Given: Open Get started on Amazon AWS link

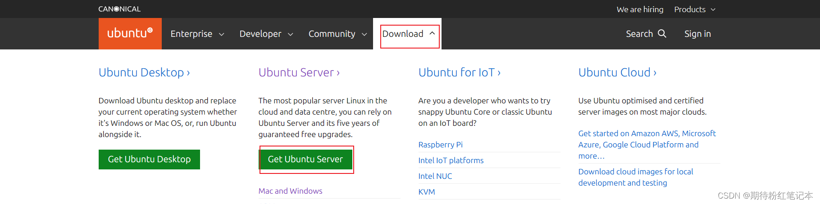Looking at the screenshot, I should pyautogui.click(x=647, y=145).
